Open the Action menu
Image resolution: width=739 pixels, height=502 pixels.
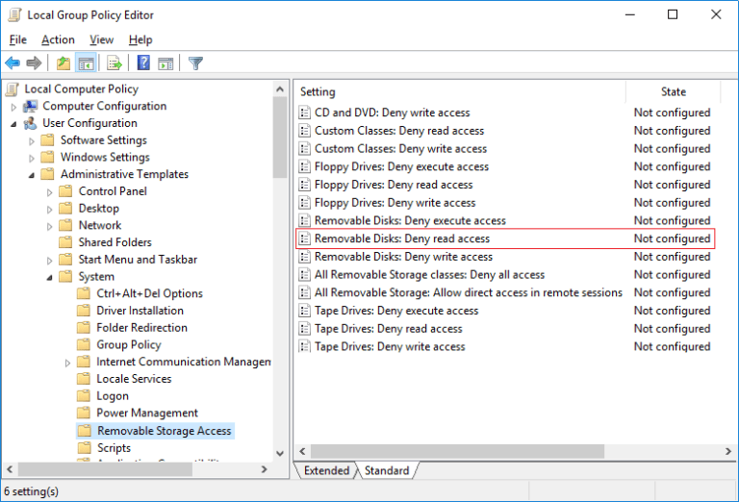pos(58,39)
